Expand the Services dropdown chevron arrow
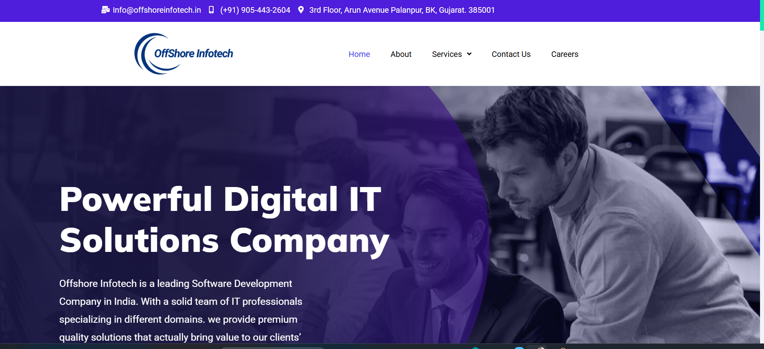The image size is (764, 349). click(x=469, y=54)
